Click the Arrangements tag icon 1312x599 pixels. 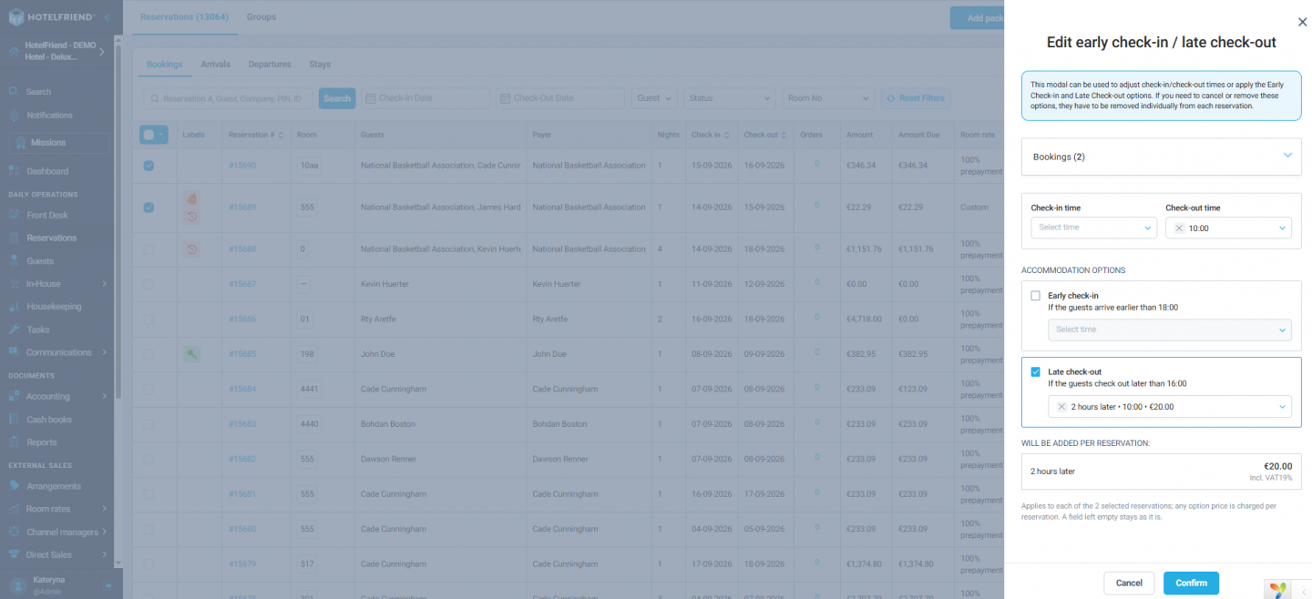(x=14, y=486)
